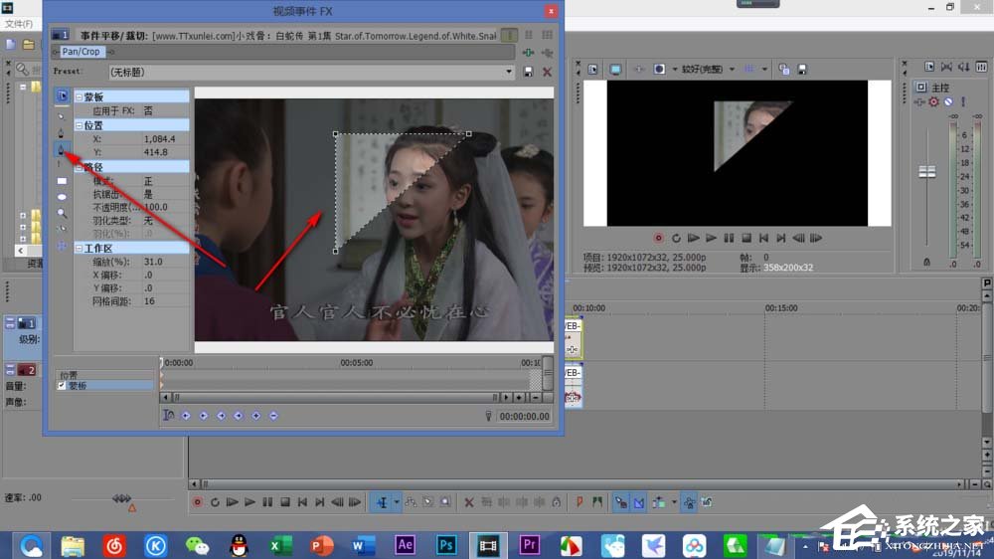Collapse the 位置 property group
Viewport: 994px width, 559px height.
pyautogui.click(x=79, y=126)
